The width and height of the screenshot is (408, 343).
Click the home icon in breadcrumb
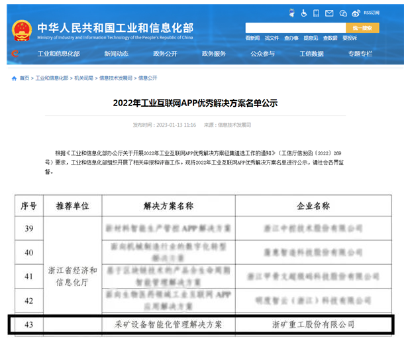14,78
